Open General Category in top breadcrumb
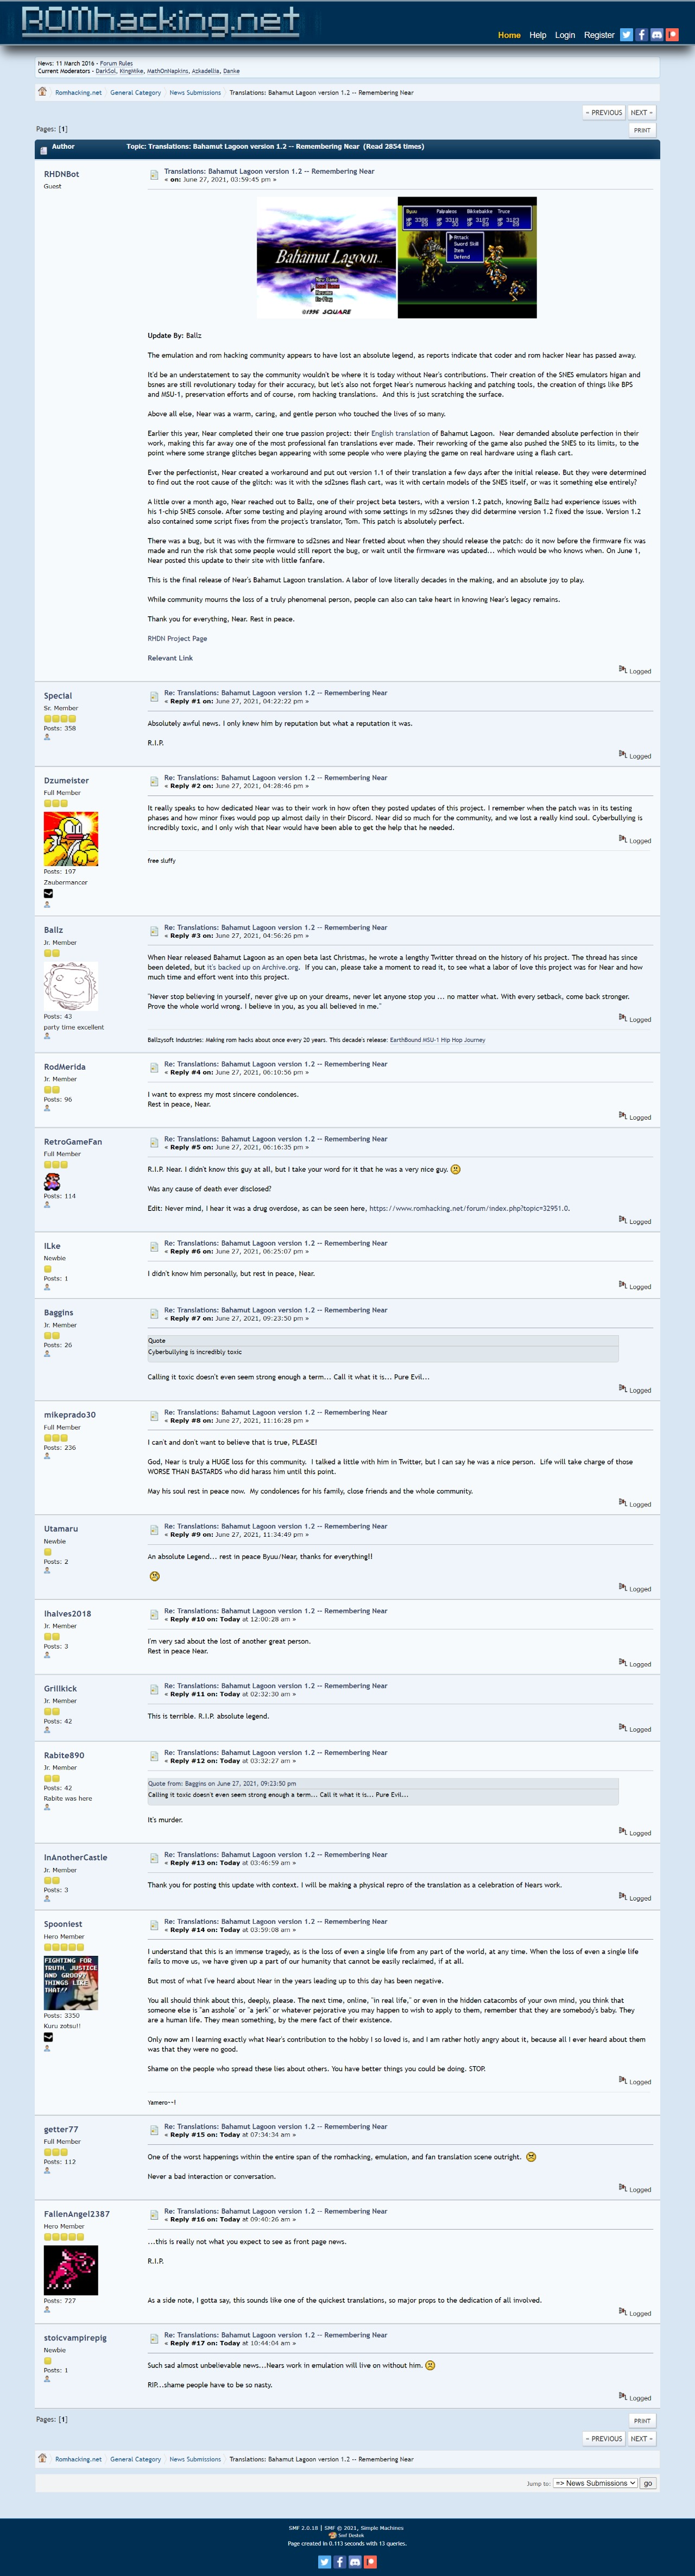The image size is (695, 2576). 135,92
